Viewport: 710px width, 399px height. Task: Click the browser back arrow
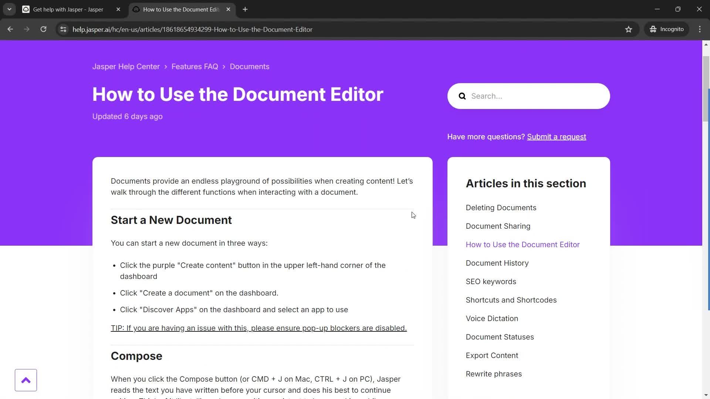point(10,29)
